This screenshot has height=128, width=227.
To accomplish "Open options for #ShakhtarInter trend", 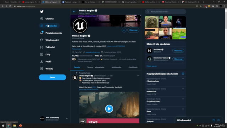I will (183, 79).
